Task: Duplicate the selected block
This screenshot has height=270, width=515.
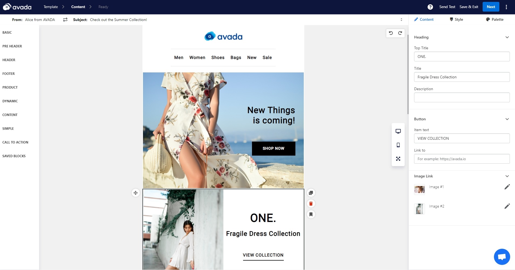Action: 311,193
